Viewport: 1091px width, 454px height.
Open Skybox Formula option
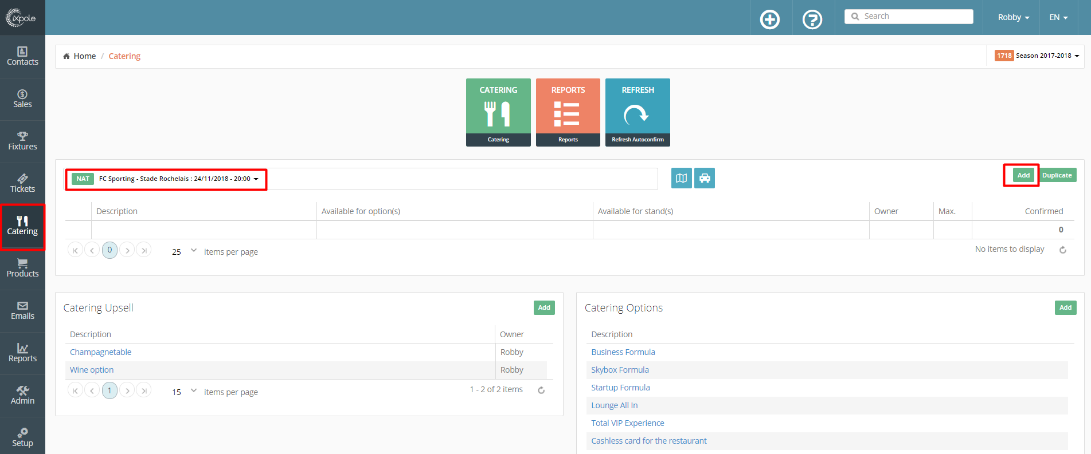[620, 370]
